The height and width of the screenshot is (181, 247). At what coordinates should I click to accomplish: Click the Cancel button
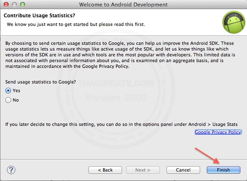(x=183, y=170)
